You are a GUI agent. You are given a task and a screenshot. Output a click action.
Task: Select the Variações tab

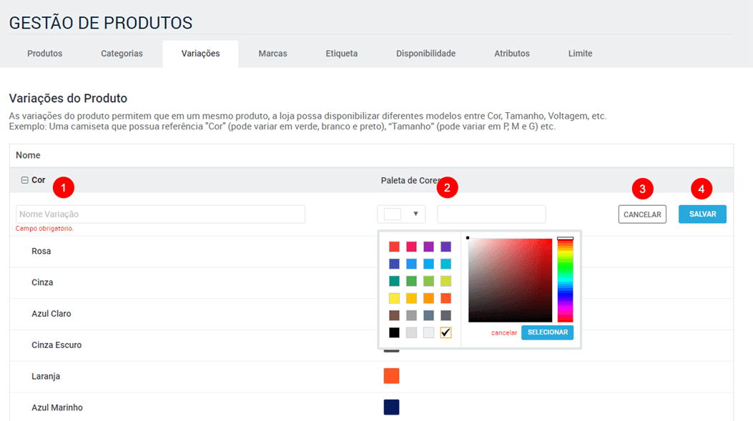coord(201,54)
